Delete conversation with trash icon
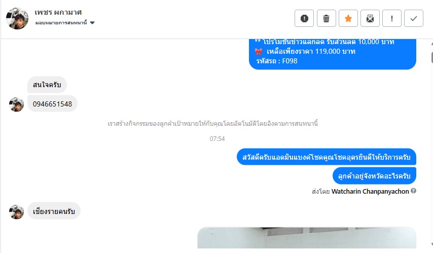The width and height of the screenshot is (433, 253). [326, 18]
